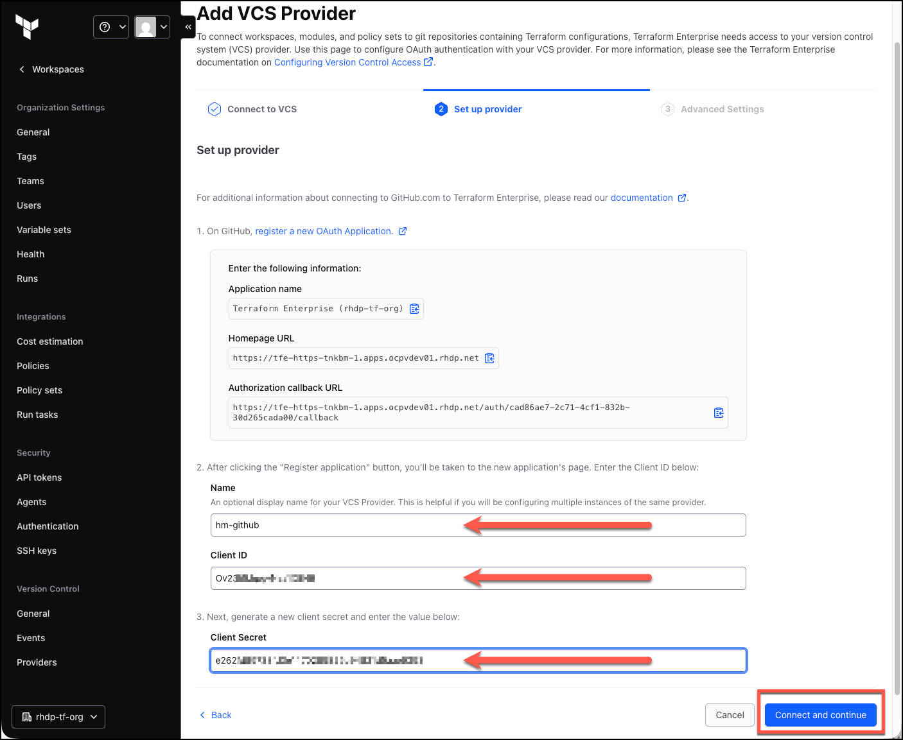Click the page vertical scrollbar
903x740 pixels.
click(x=897, y=359)
